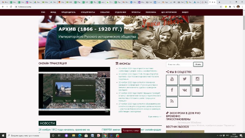Click in the site search field
The image size is (245, 138).
click(x=179, y=64)
